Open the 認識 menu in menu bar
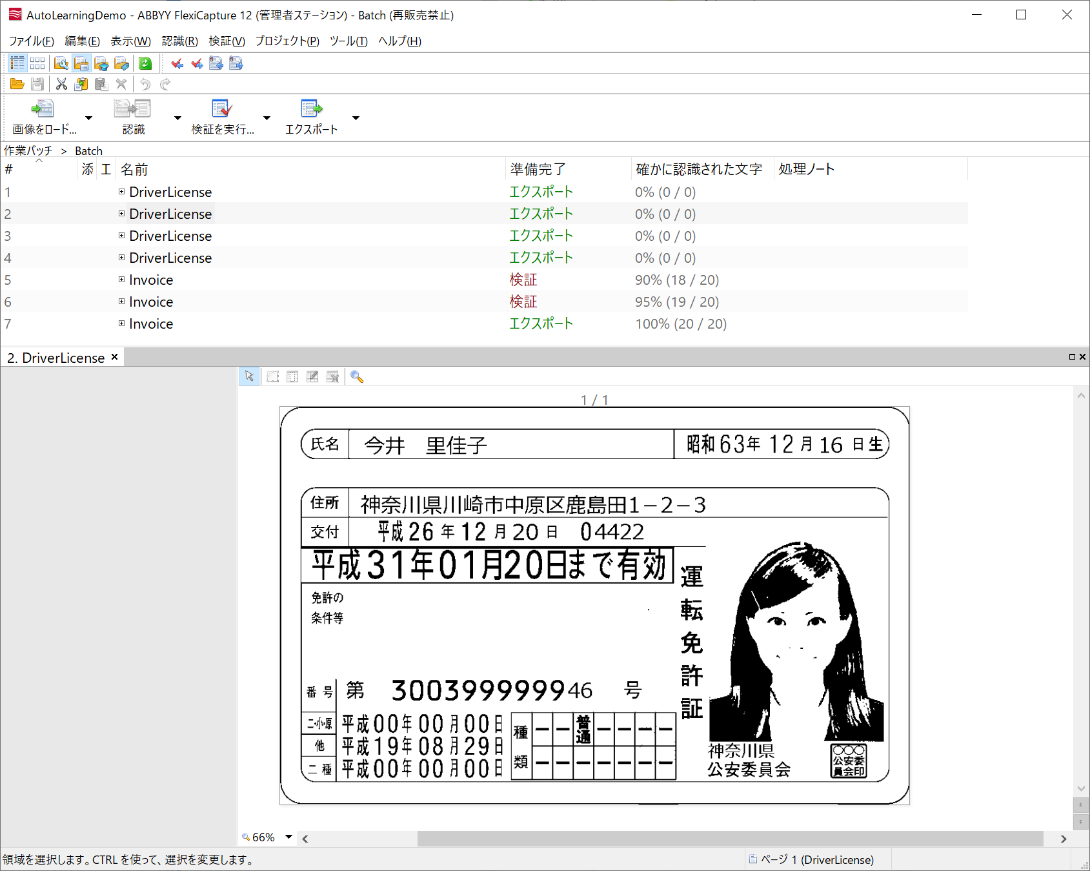Image resolution: width=1090 pixels, height=871 pixels. pos(179,41)
